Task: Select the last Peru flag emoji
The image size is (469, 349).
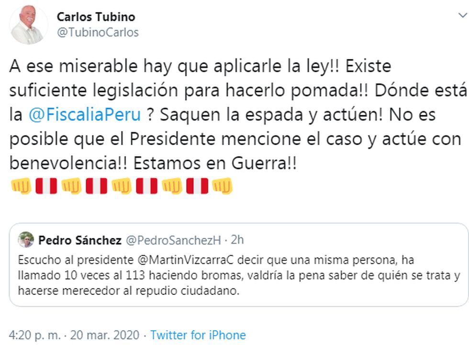Action: pyautogui.click(x=197, y=186)
